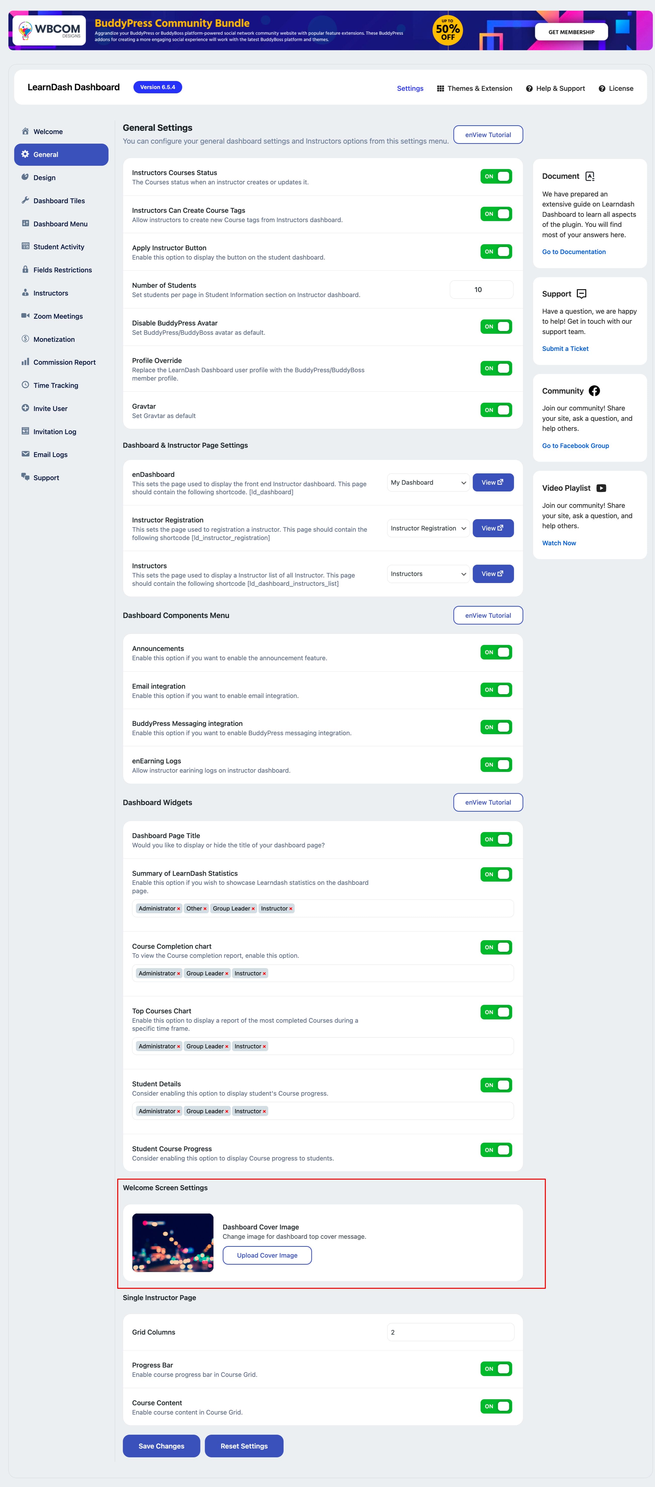This screenshot has width=655, height=1487.
Task: Click the Monetization dollar icon
Action: [25, 339]
